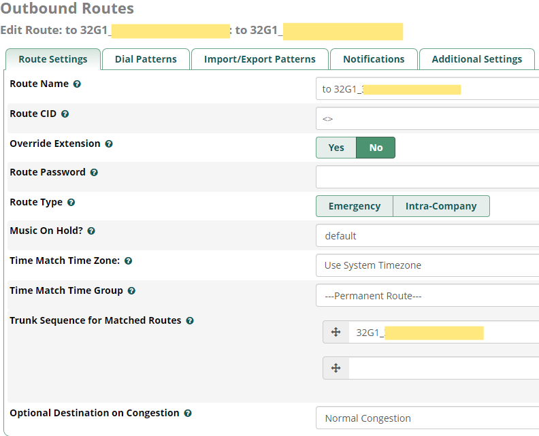Image resolution: width=539 pixels, height=436 pixels.
Task: Click the Route Password input field
Action: coord(427,177)
